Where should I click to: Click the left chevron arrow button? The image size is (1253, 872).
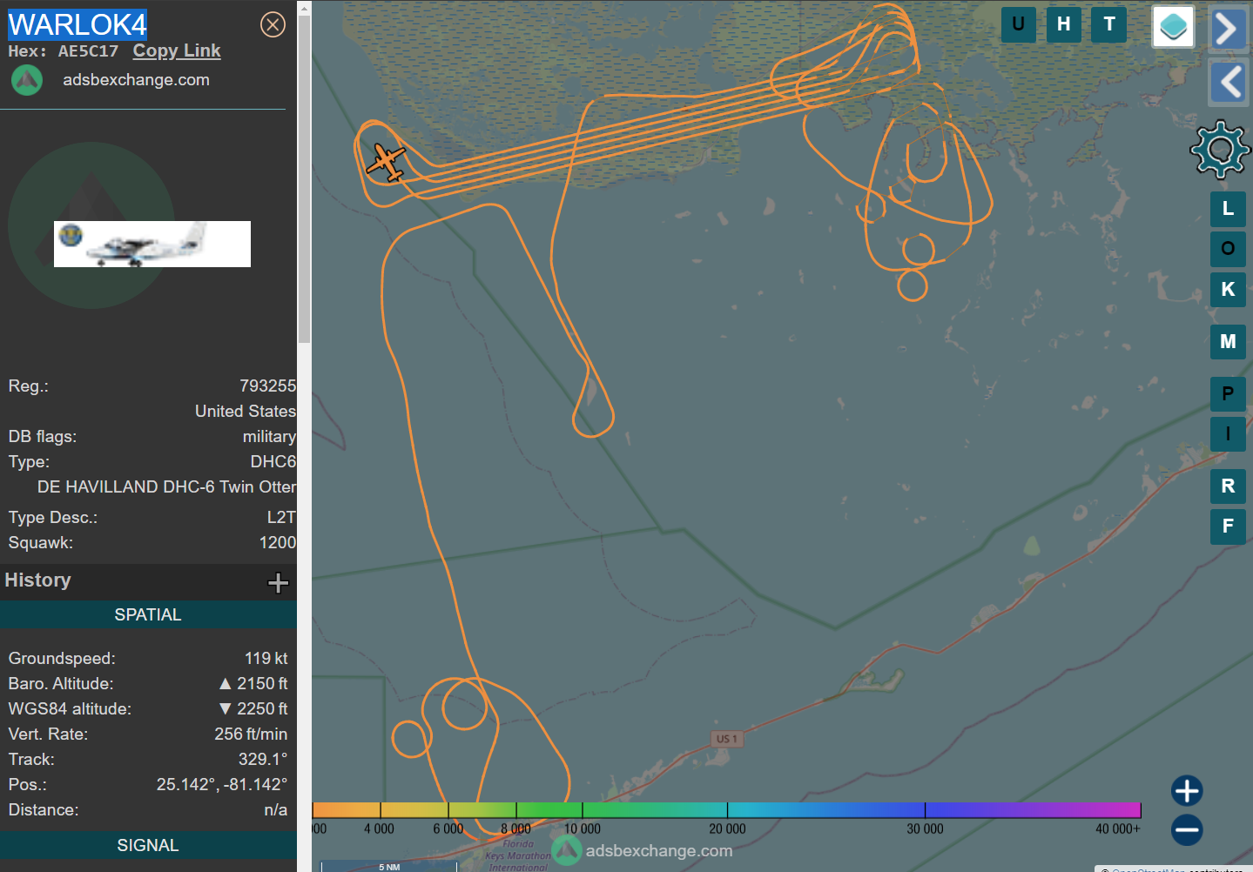1229,83
